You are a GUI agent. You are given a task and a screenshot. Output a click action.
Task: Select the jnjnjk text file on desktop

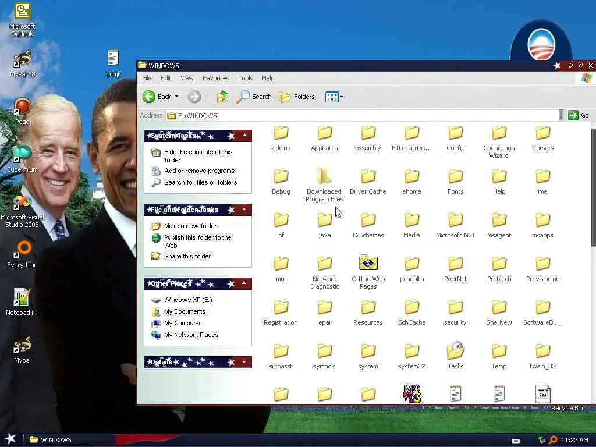tap(113, 63)
